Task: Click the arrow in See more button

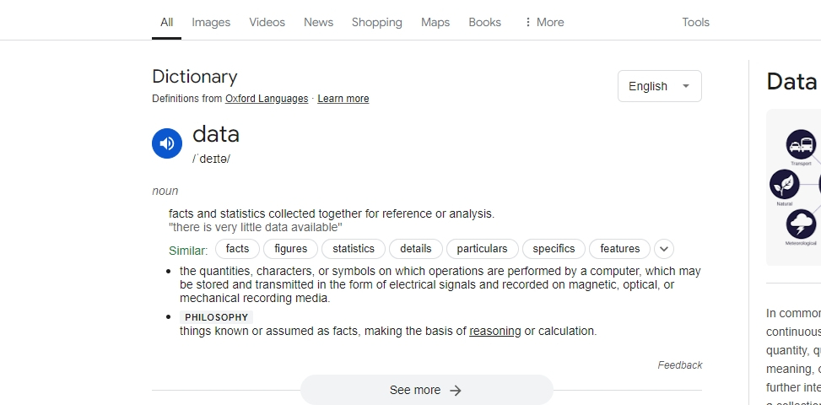Action: point(456,391)
